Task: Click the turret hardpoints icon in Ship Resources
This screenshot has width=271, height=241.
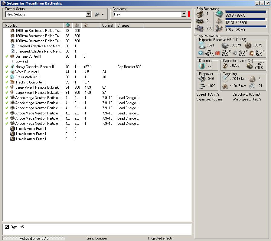Action: point(200,14)
